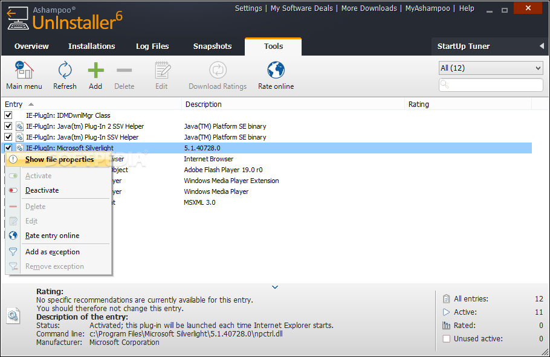550x357 pixels.
Task: Click the Edit notepad icon in toolbar
Action: (163, 70)
